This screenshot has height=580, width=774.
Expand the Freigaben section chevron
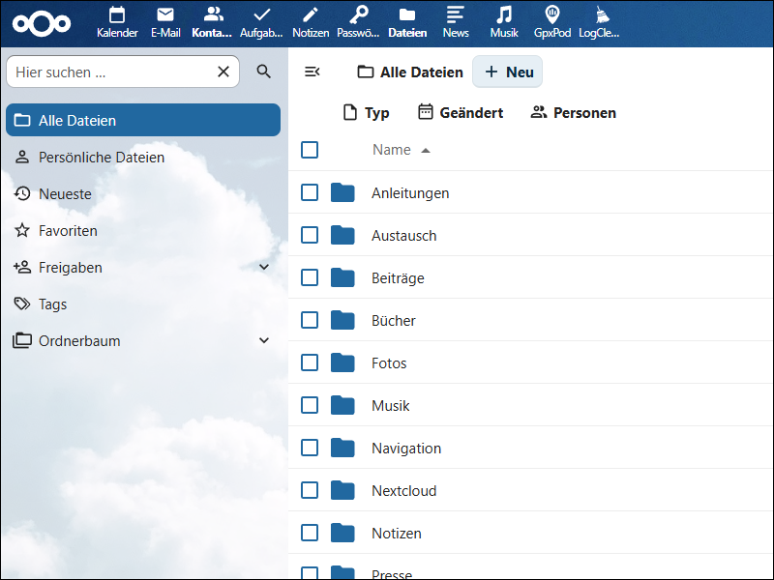coord(264,268)
